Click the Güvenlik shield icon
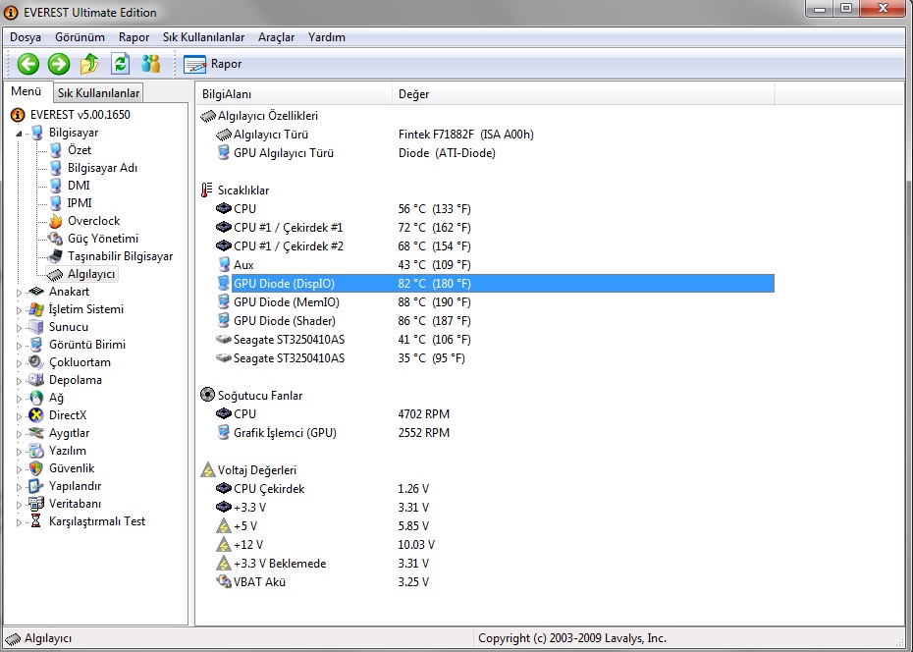Image resolution: width=913 pixels, height=652 pixels. click(36, 468)
